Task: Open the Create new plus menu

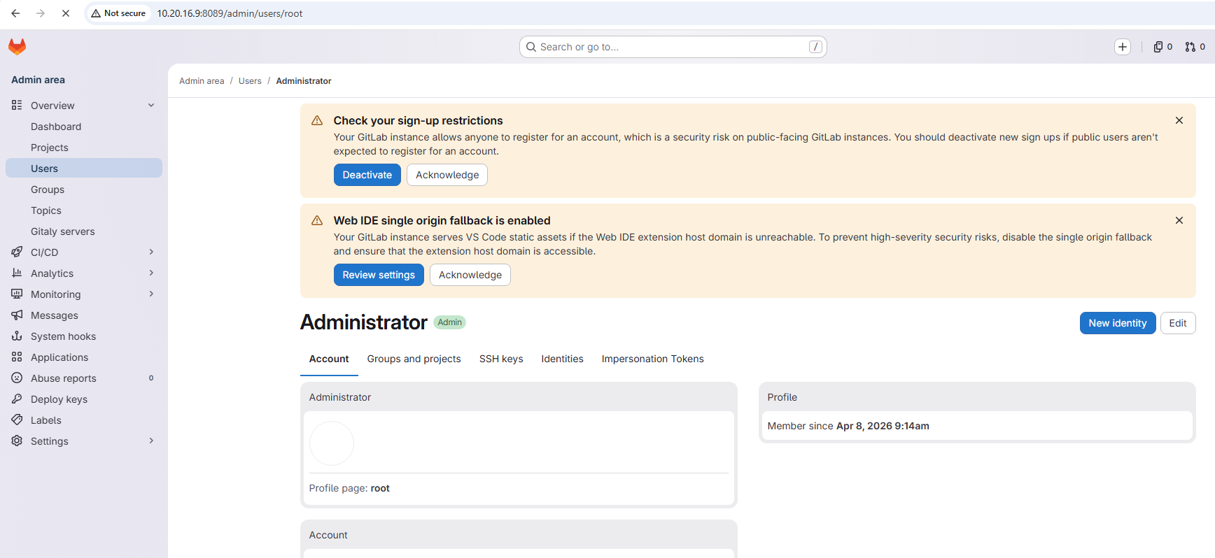Action: [x=1123, y=47]
